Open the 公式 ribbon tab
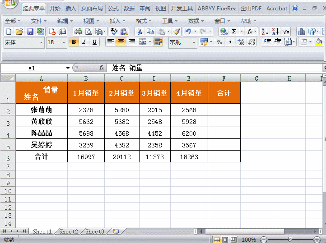This screenshot has width=326, height=243. click(x=113, y=9)
